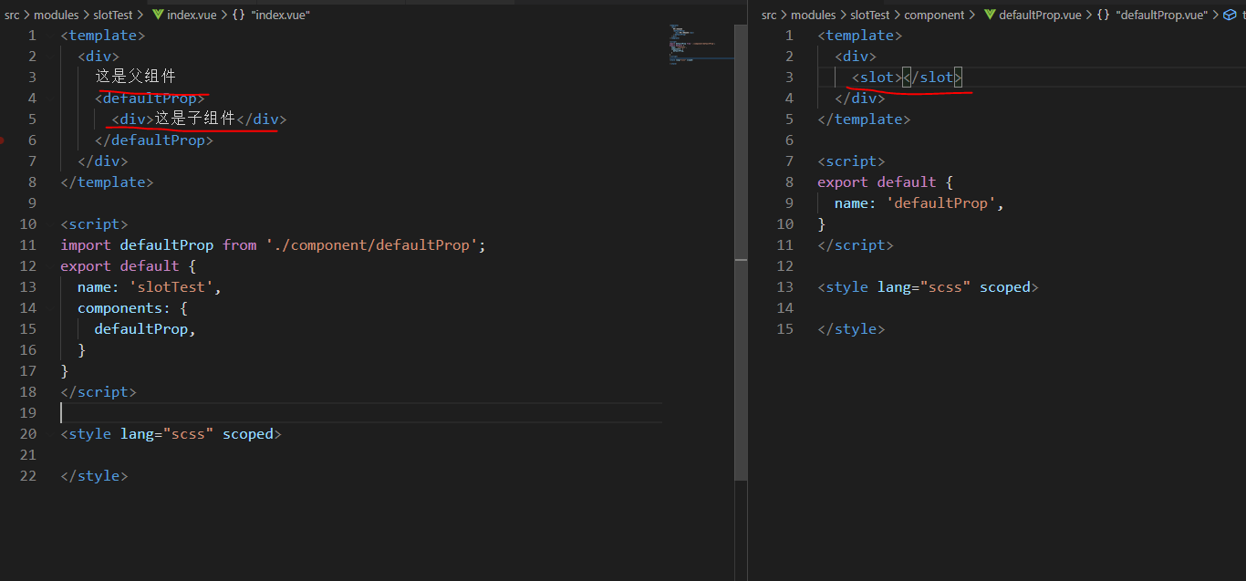Open src breadcrumb in right editor
Viewport: 1246px width, 581px height.
(x=769, y=15)
